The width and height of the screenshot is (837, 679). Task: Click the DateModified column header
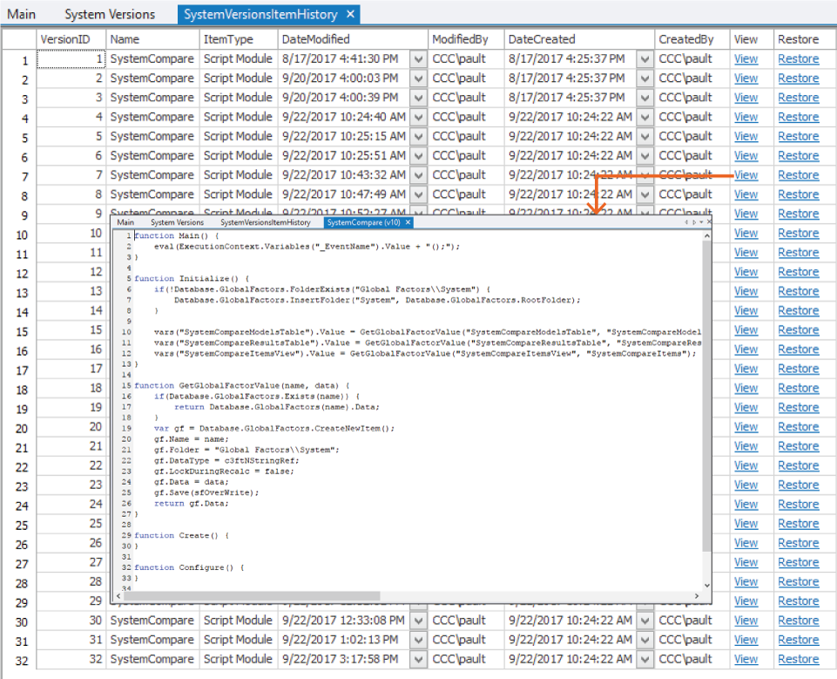click(353, 39)
